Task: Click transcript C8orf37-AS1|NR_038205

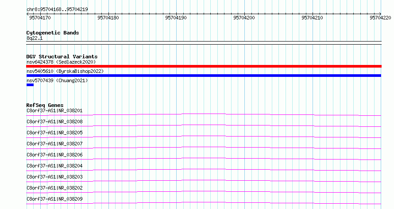Action: 54,133
